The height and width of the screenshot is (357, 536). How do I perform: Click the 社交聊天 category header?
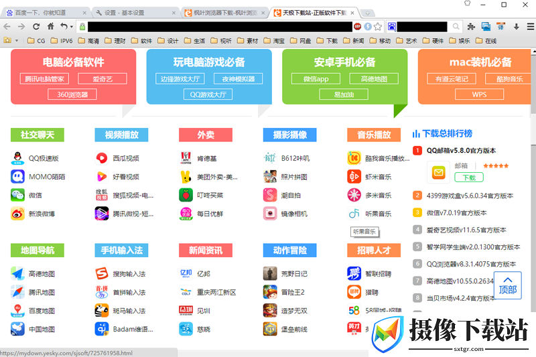[x=38, y=135]
